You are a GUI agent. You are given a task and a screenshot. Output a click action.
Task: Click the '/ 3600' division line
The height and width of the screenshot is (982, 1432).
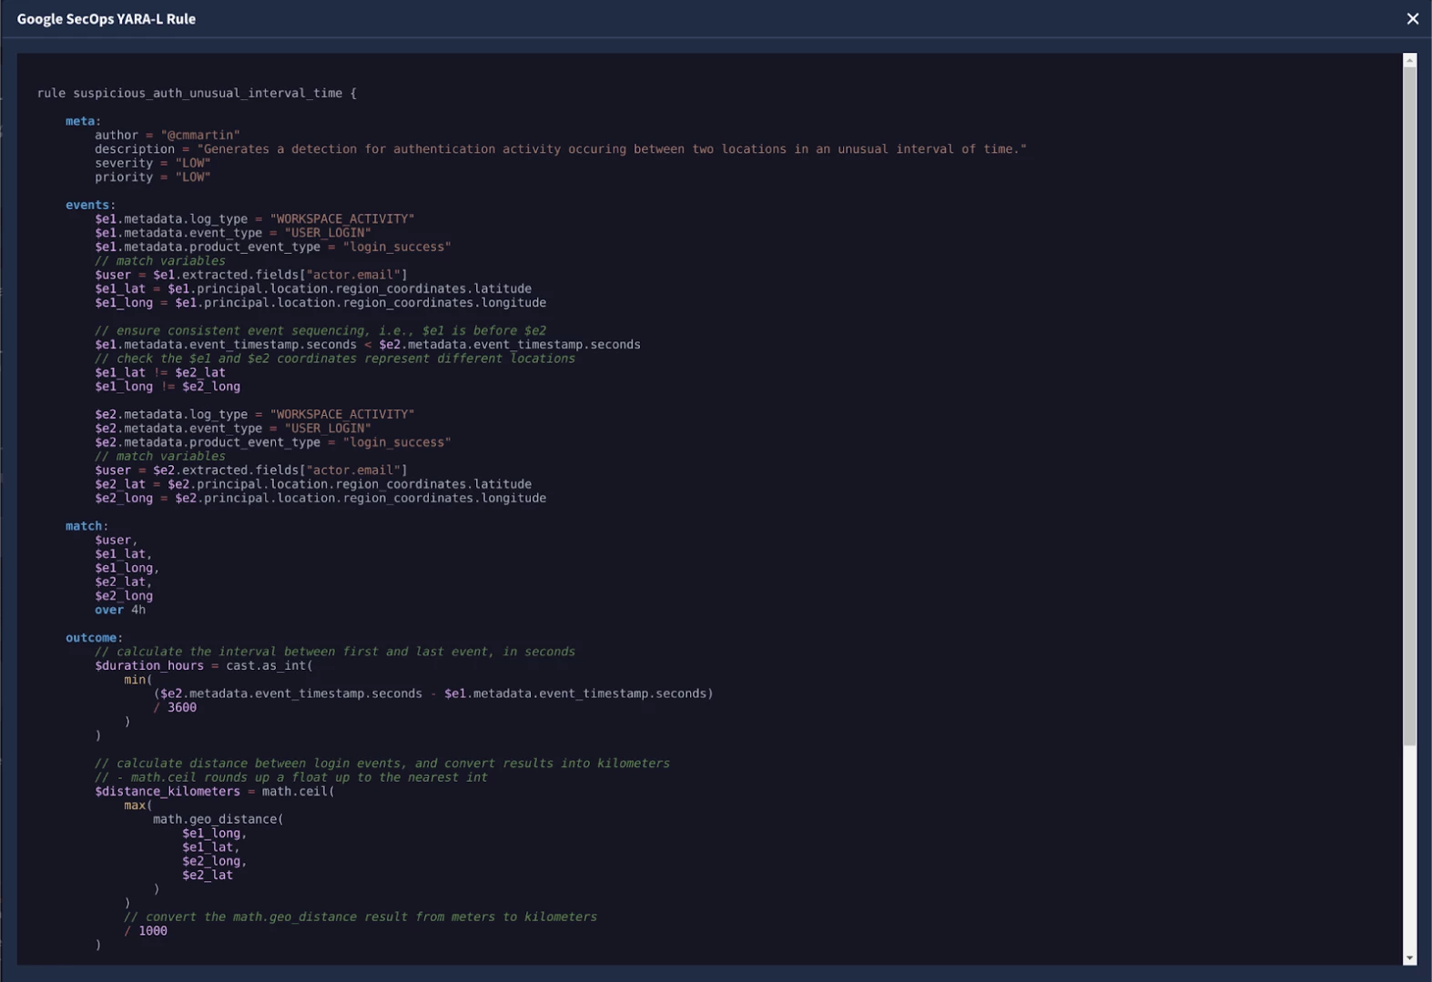pos(175,708)
